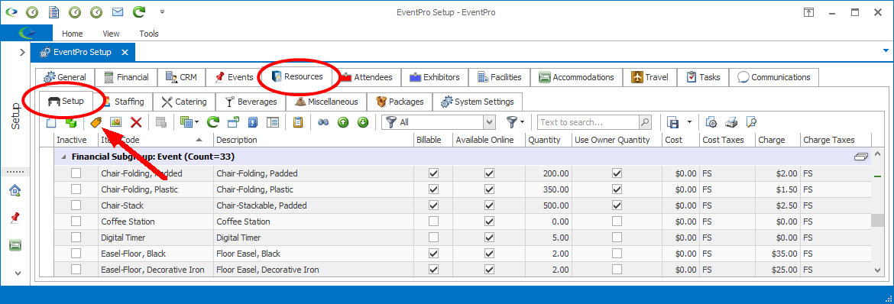Enable Use Owner Quantity for Digital Timer
The image size is (894, 304).
pos(617,238)
